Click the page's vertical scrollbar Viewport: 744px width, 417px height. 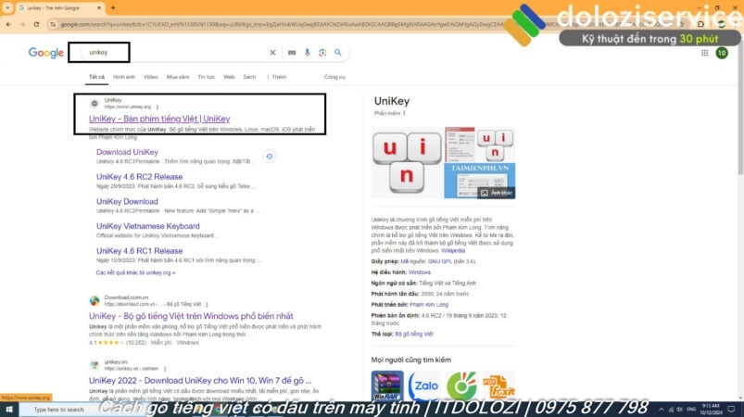click(738, 185)
